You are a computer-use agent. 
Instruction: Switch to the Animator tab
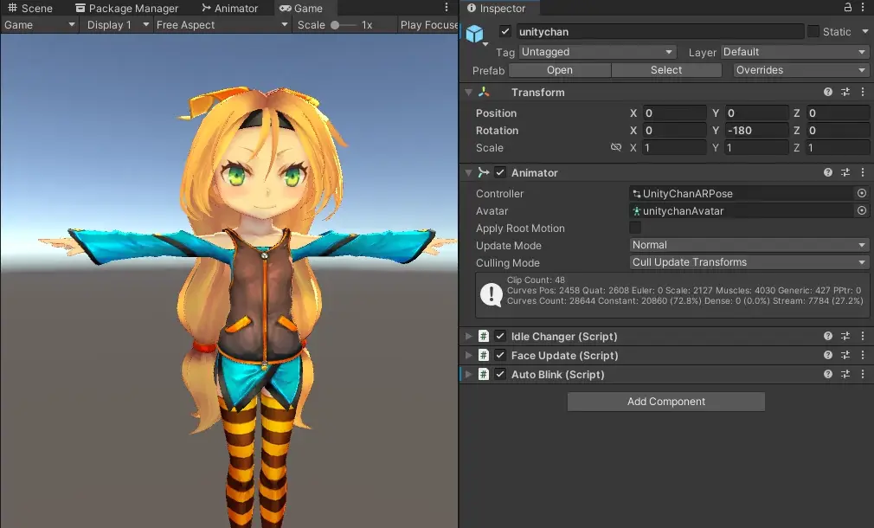pyautogui.click(x=229, y=8)
